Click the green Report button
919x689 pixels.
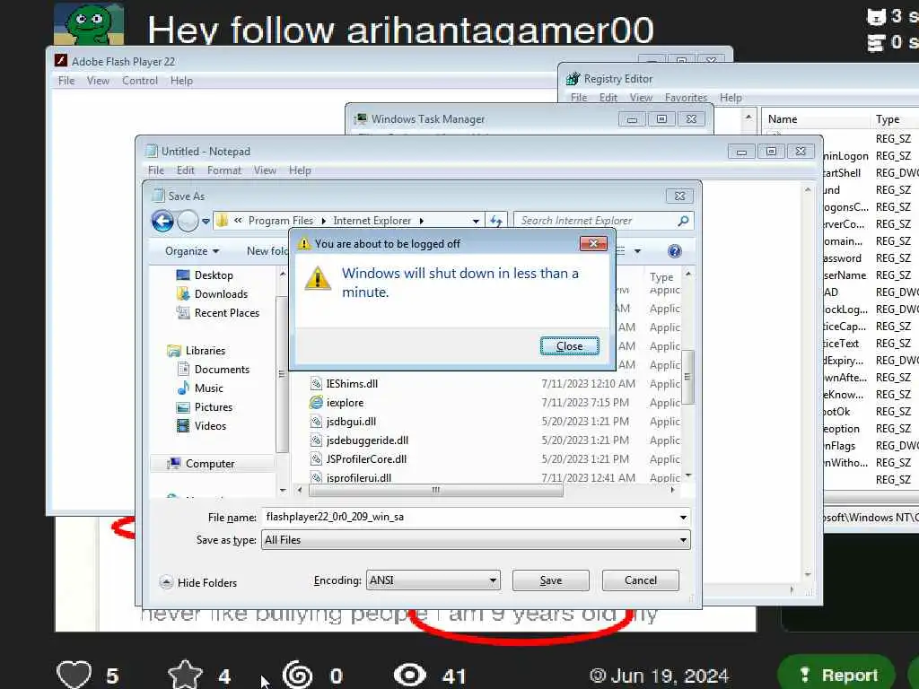tap(836, 675)
